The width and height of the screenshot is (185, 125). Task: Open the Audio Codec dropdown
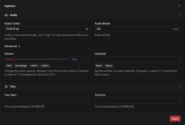47,29
